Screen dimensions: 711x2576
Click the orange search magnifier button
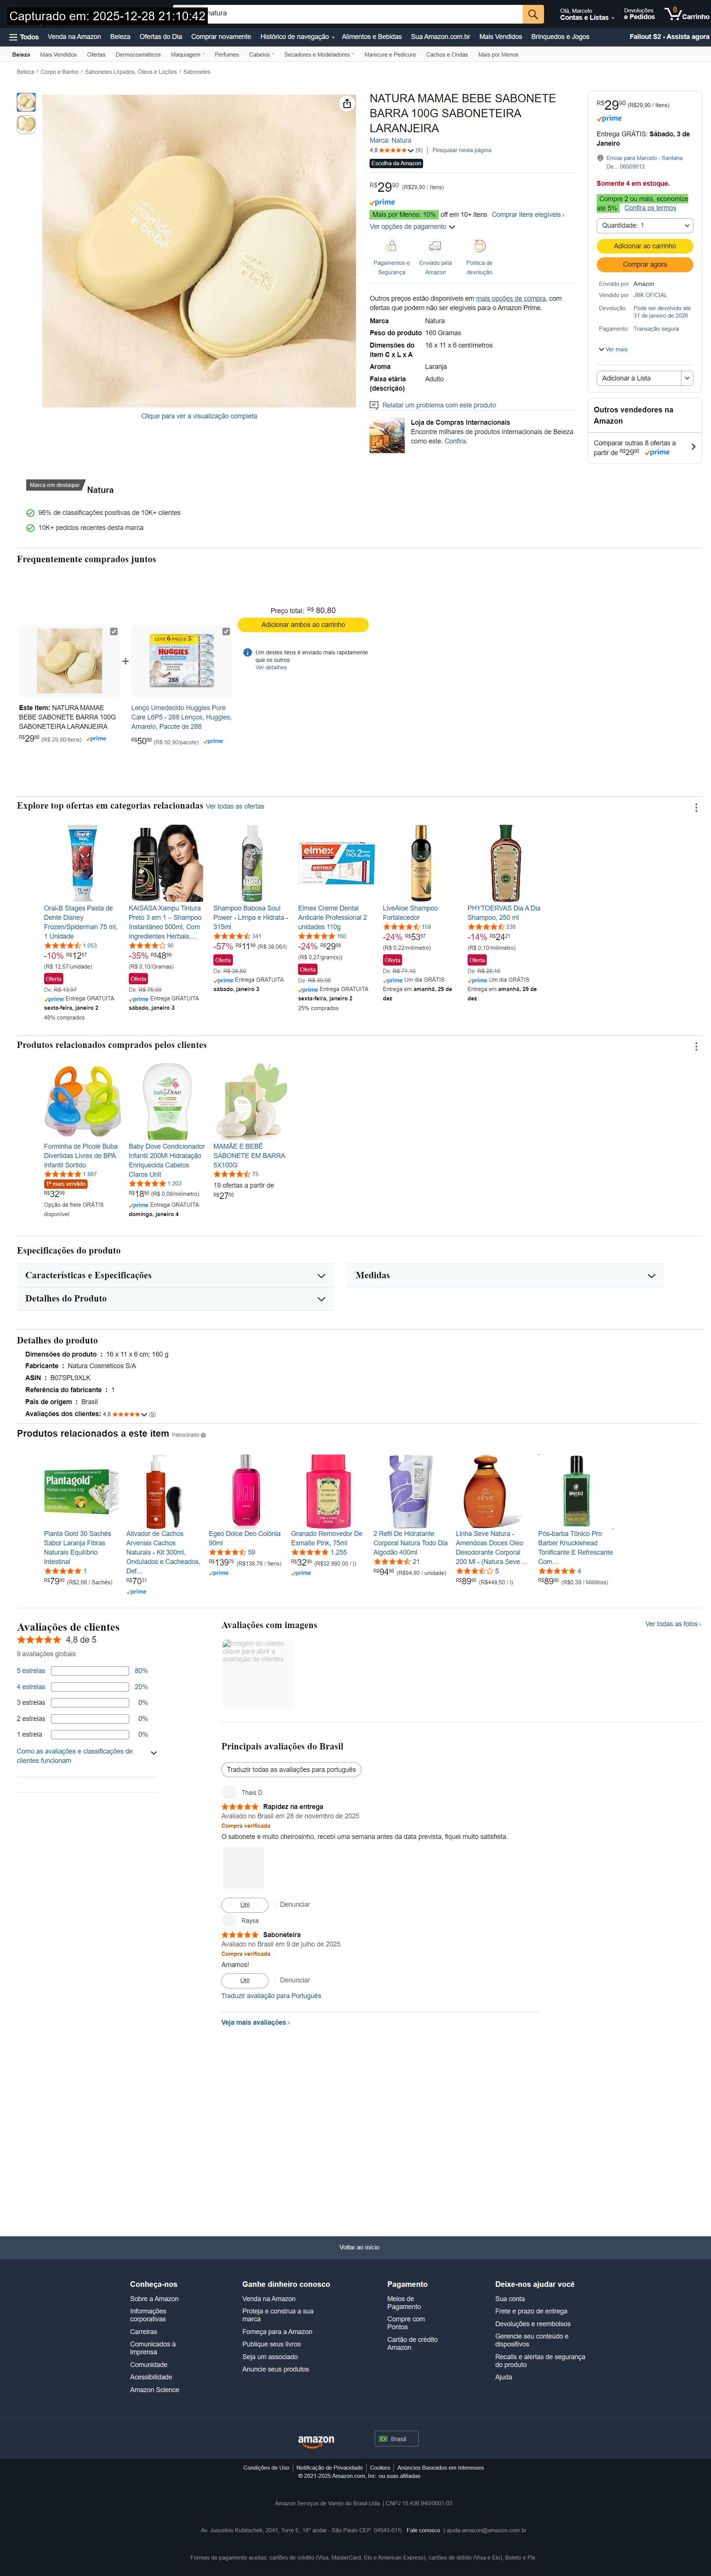click(534, 14)
